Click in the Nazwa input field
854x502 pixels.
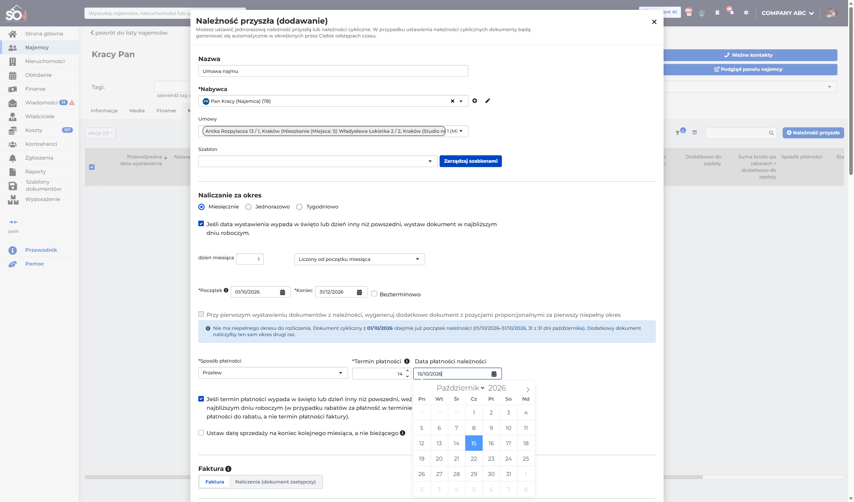coord(333,71)
